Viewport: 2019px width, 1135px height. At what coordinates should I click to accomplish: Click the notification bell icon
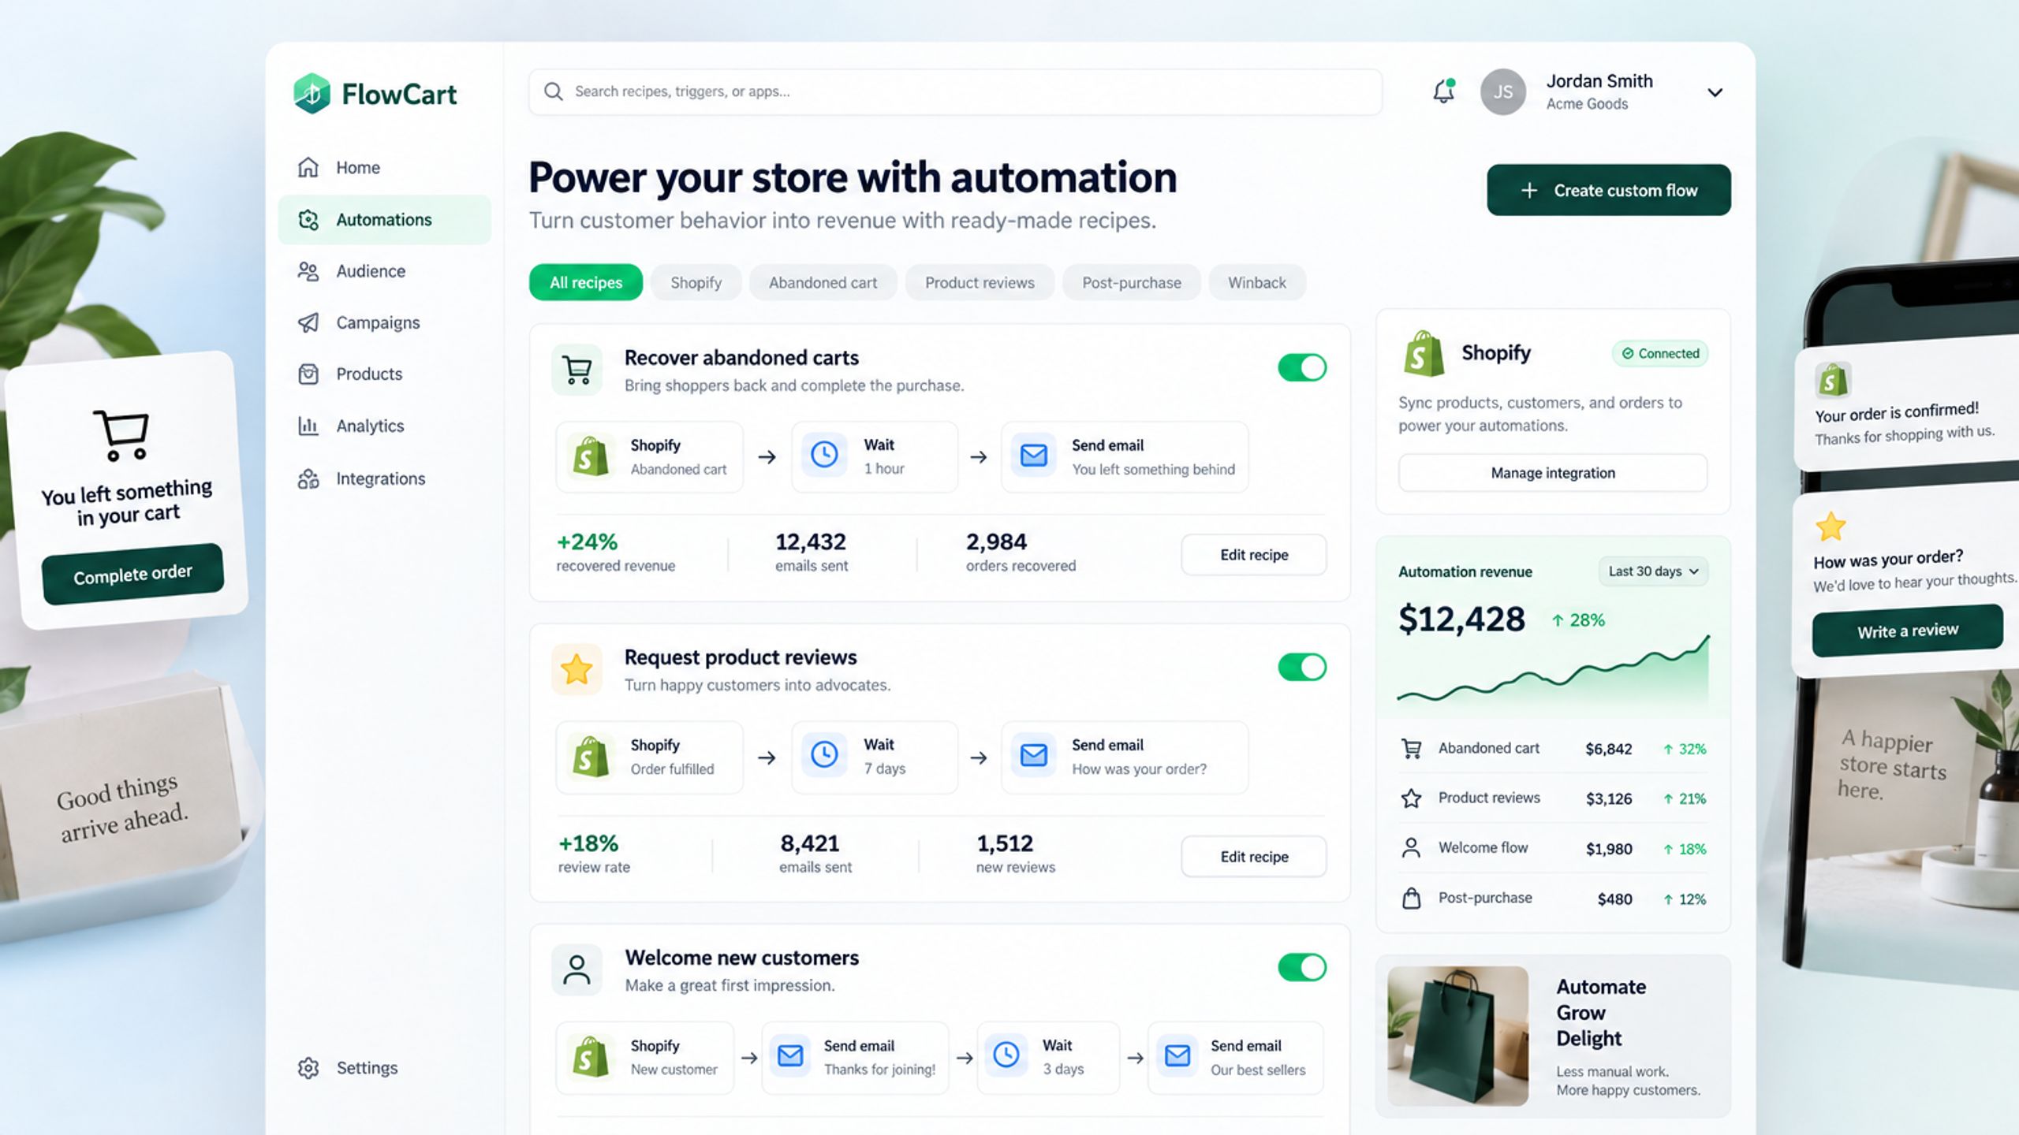point(1443,91)
